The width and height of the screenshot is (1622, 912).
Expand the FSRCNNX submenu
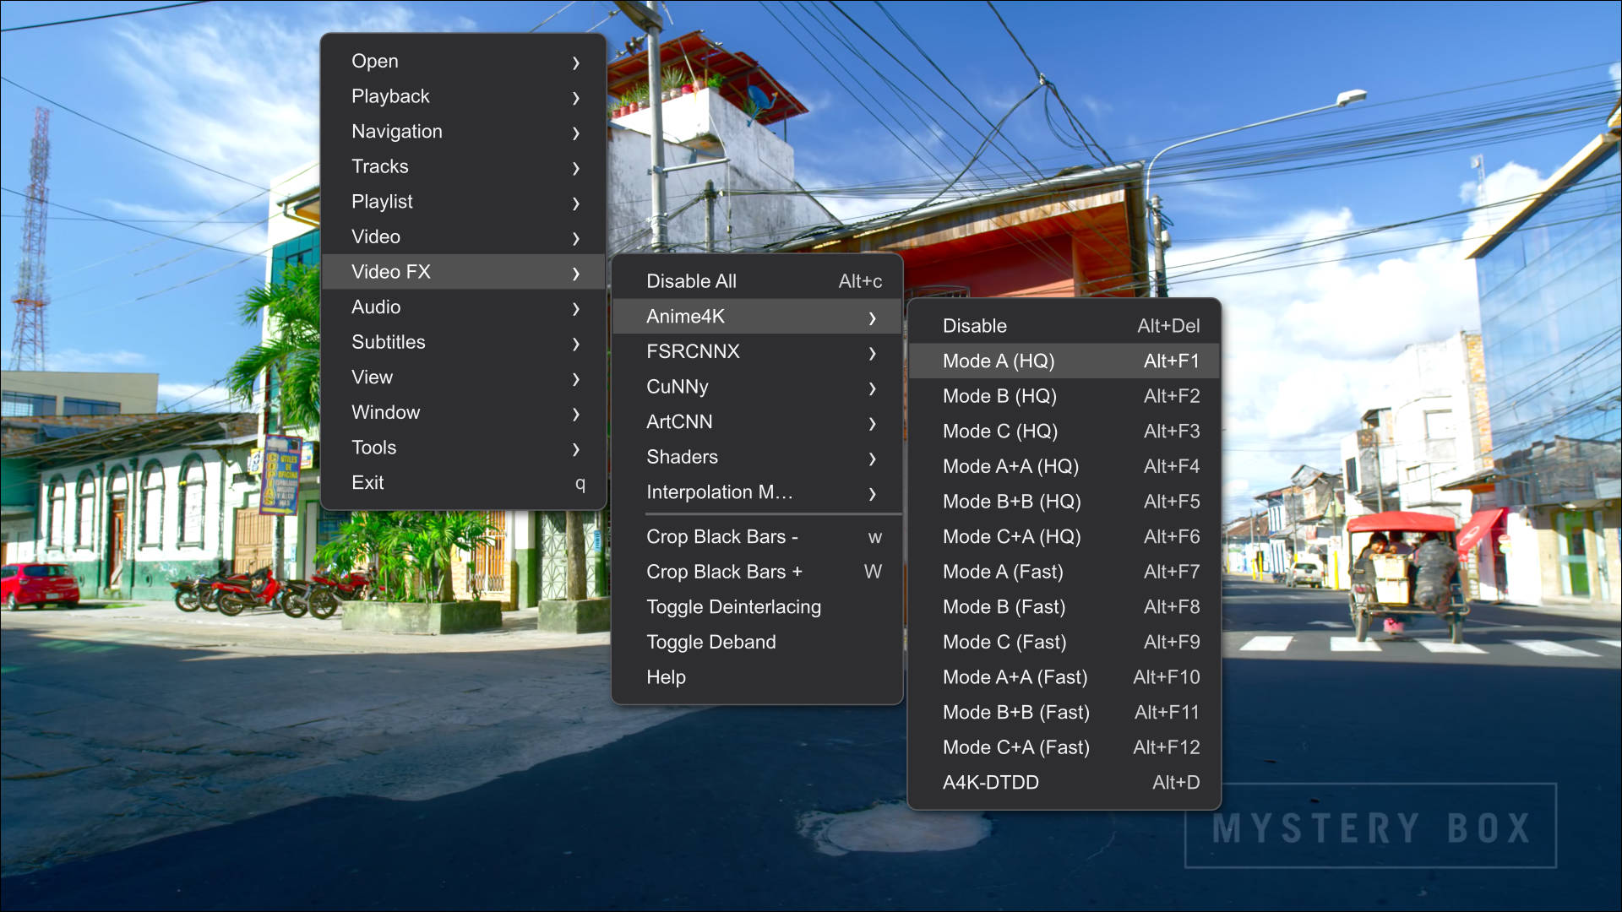pos(757,351)
